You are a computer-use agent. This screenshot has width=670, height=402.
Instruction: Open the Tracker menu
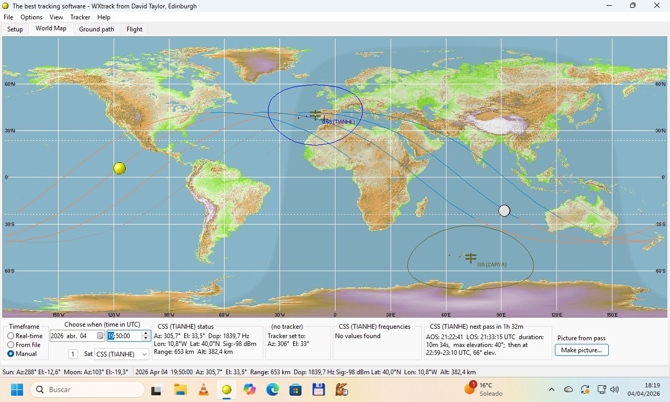pyautogui.click(x=80, y=17)
